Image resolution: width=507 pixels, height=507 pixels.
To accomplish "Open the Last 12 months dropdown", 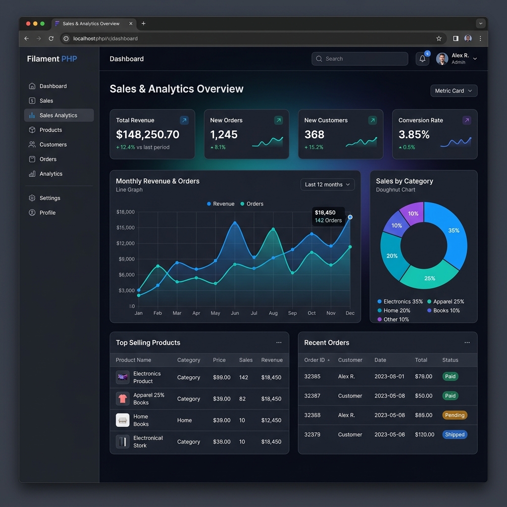I will (x=327, y=184).
